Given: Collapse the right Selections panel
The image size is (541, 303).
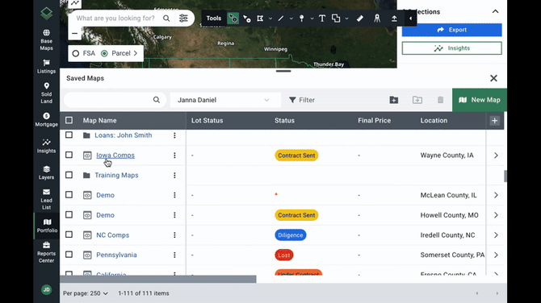Looking at the screenshot, I should [x=495, y=11].
